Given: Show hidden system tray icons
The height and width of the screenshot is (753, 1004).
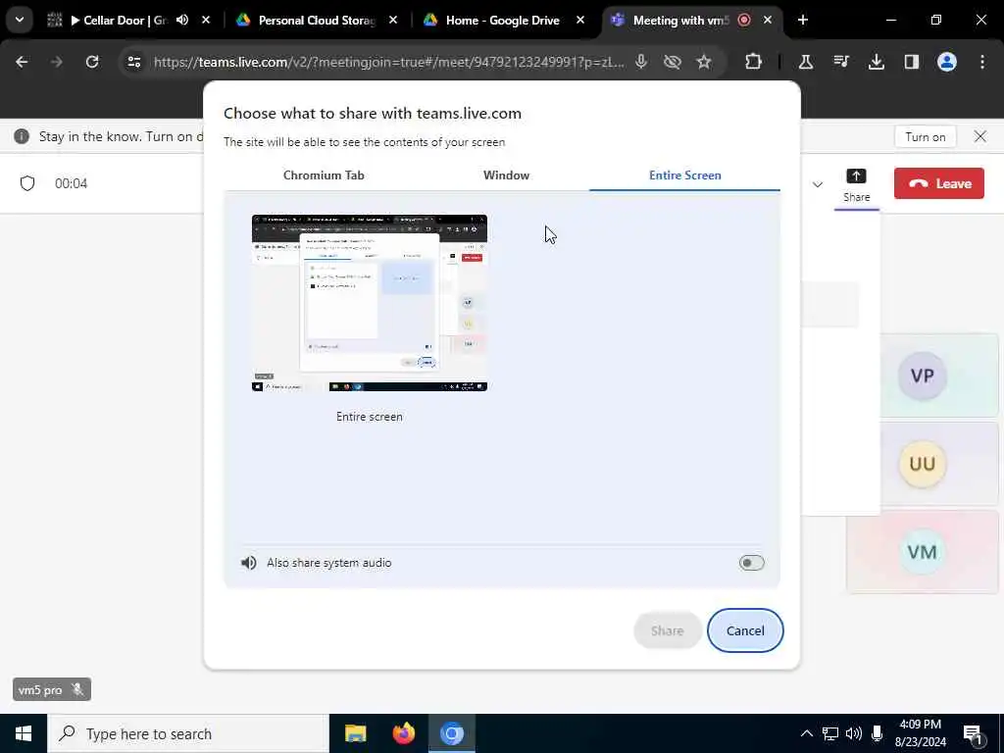Looking at the screenshot, I should click(806, 733).
